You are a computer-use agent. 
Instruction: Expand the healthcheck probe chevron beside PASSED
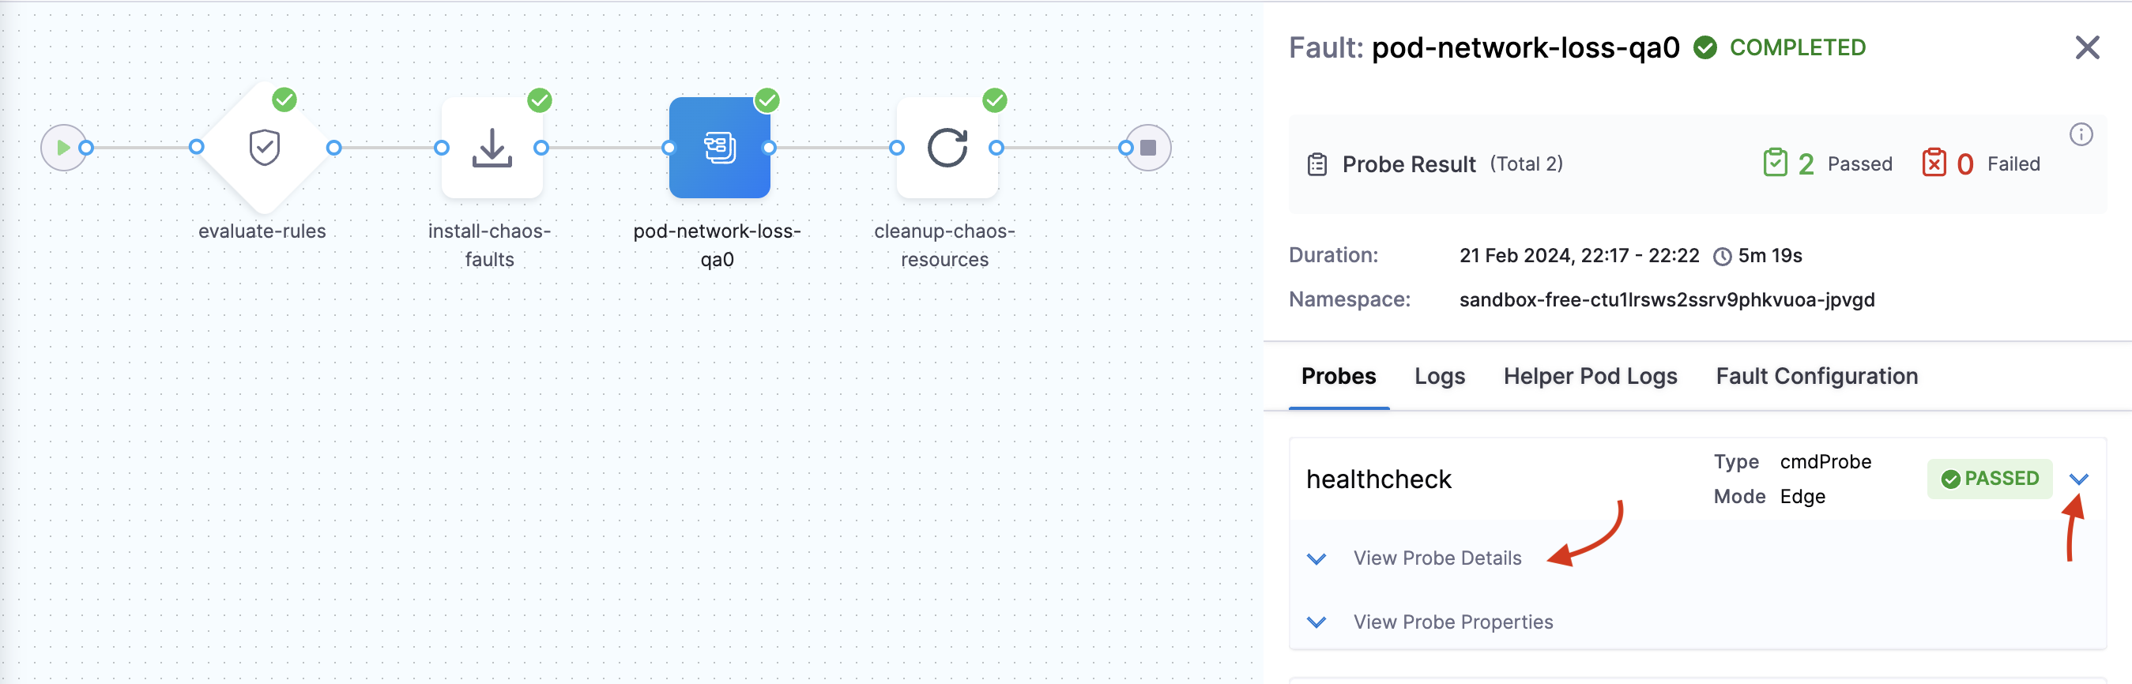[x=2078, y=479]
